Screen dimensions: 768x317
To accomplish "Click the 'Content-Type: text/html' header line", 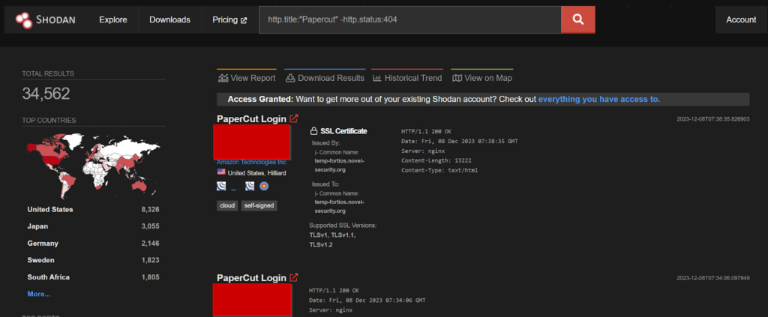I will click(439, 170).
